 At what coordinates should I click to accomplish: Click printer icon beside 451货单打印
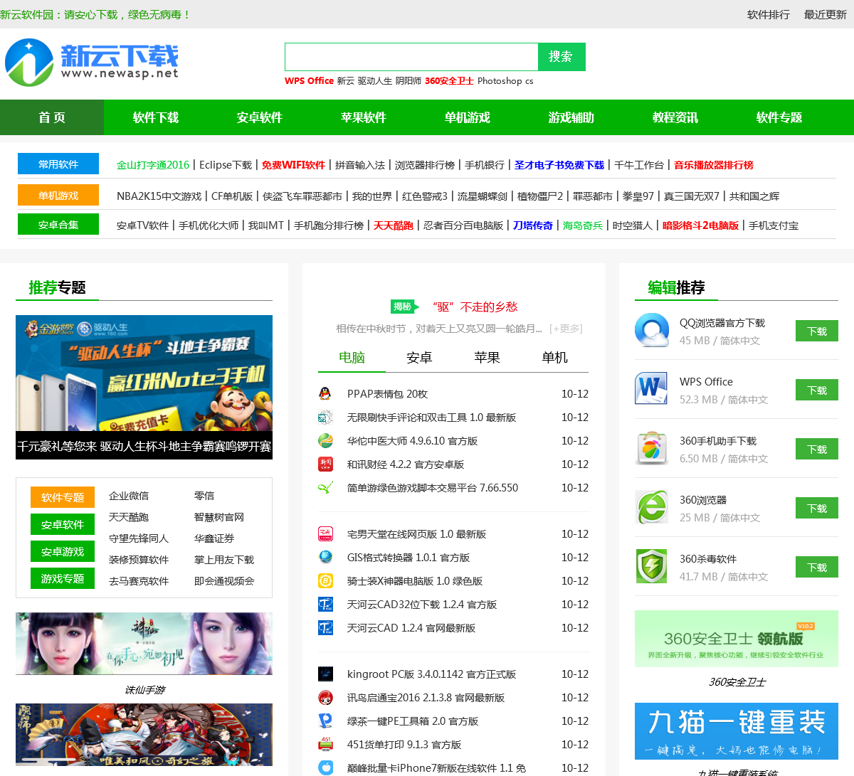(325, 745)
